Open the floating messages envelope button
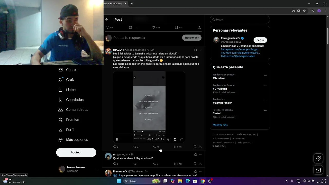329x185 pixels. [318, 170]
